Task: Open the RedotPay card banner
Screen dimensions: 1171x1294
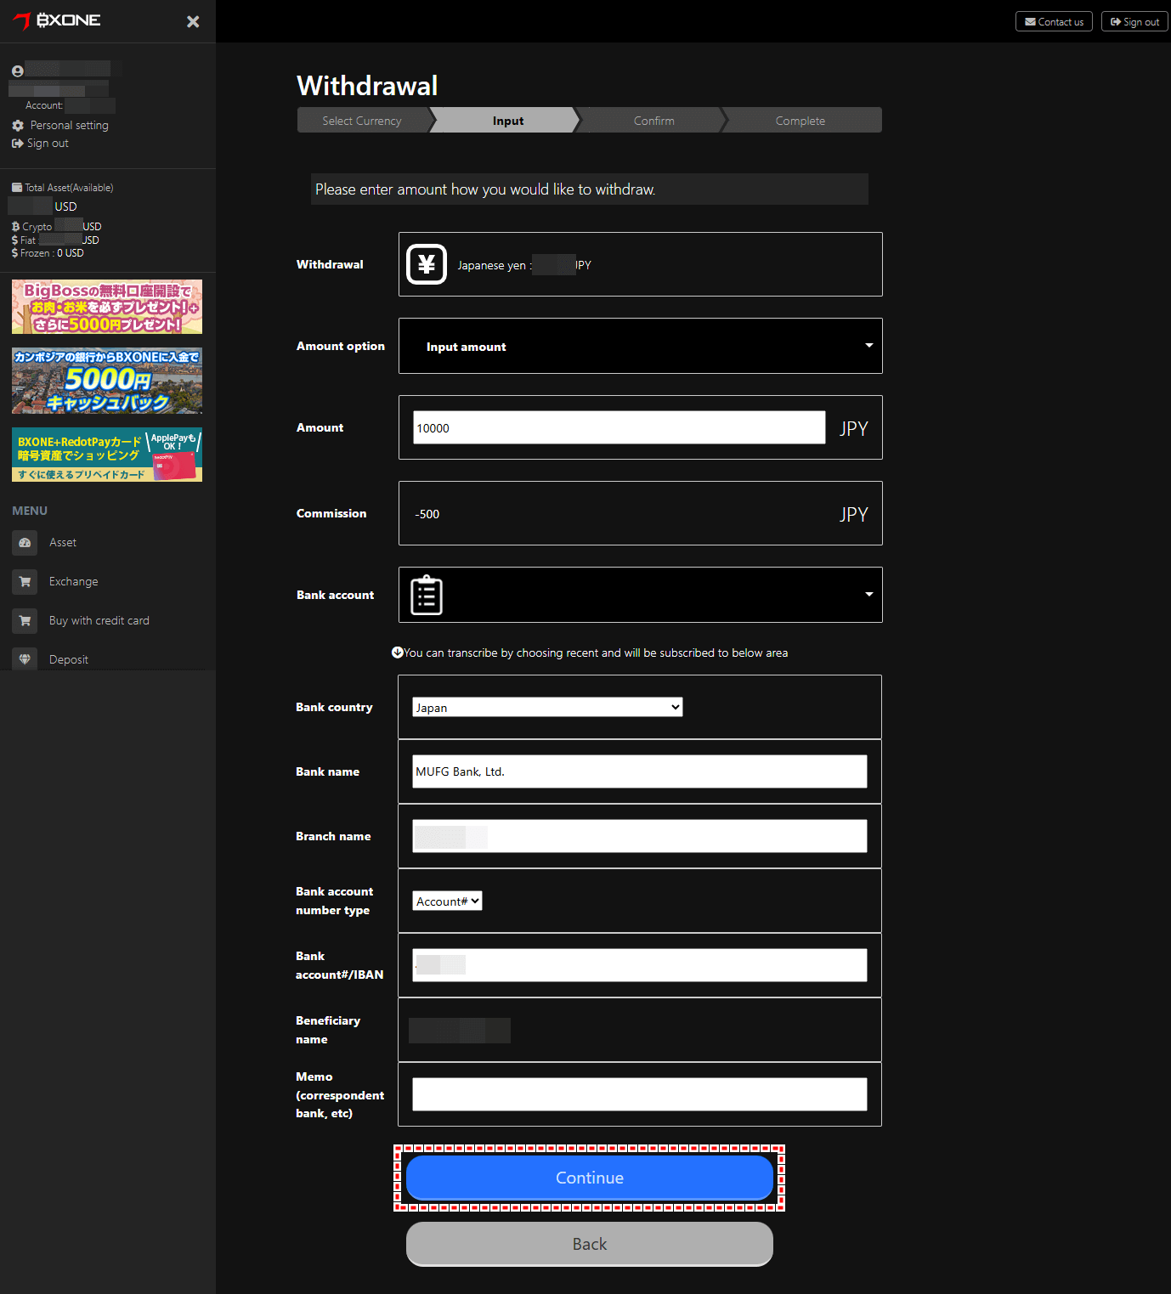Action: [x=107, y=455]
